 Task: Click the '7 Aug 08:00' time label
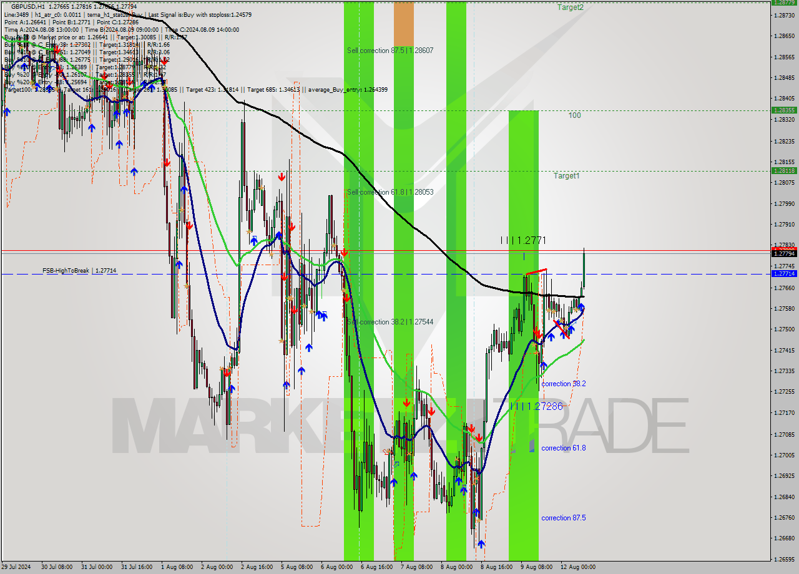417,567
